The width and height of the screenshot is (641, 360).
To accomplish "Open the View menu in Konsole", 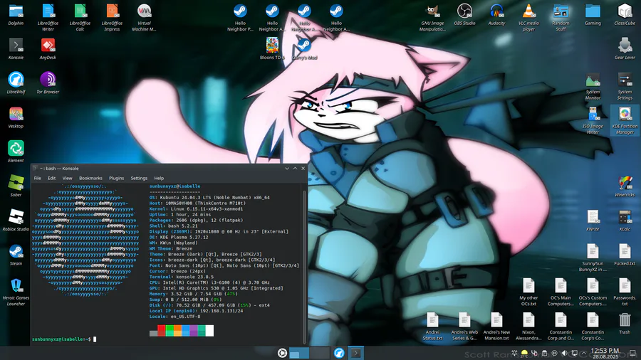I will [x=67, y=178].
